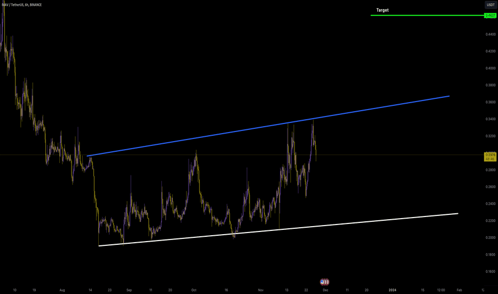Select the white lower support trendline
Viewport: 498px width, 294px height.
[278, 229]
